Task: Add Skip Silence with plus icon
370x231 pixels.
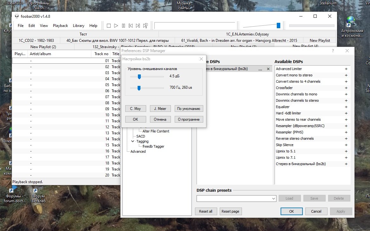Action: point(346,145)
